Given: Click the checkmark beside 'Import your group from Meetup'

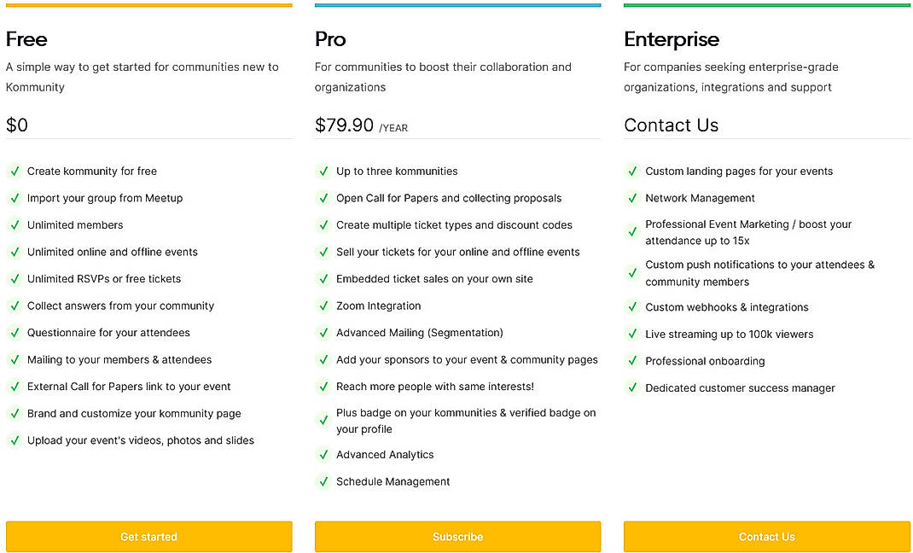Looking at the screenshot, I should [x=15, y=198].
